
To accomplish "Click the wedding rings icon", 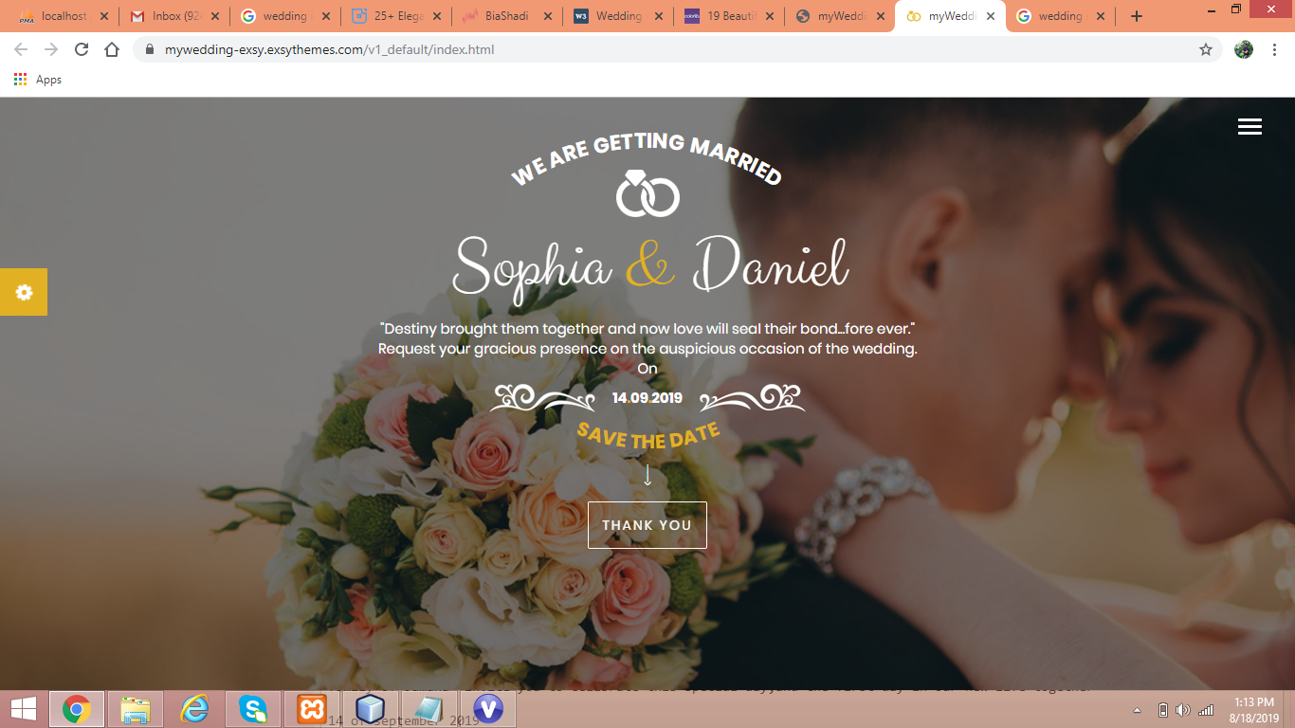I will pyautogui.click(x=647, y=194).
